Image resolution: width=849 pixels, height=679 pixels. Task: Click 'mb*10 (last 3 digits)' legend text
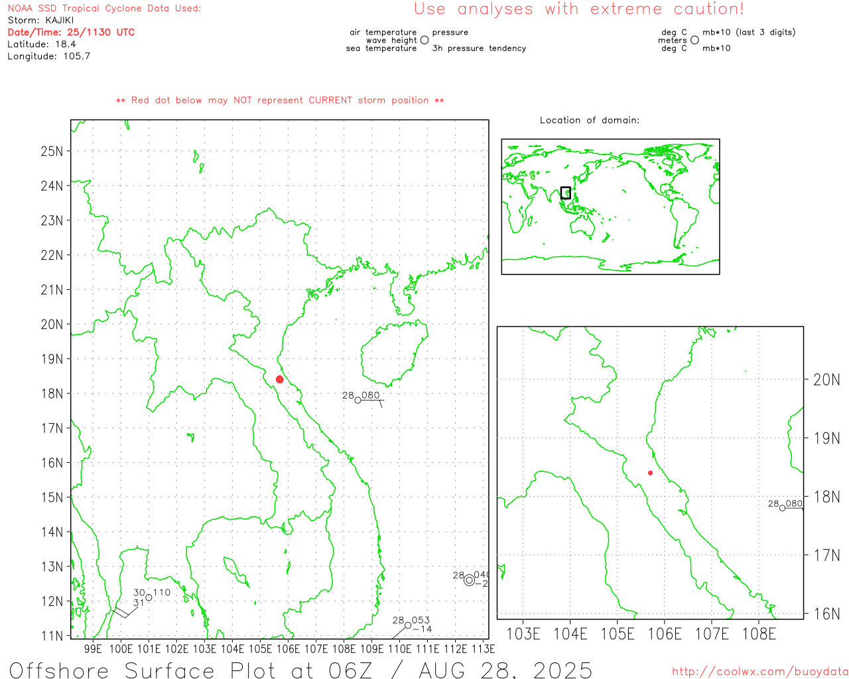point(749,32)
